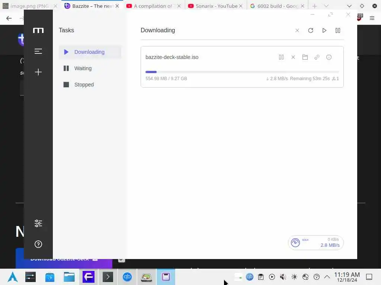381x285 pixels.
Task: Select the Waiting task category
Action: 90,68
